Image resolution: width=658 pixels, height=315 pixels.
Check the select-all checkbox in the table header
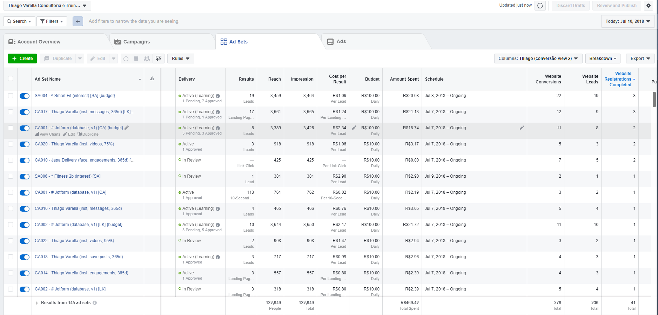click(11, 78)
